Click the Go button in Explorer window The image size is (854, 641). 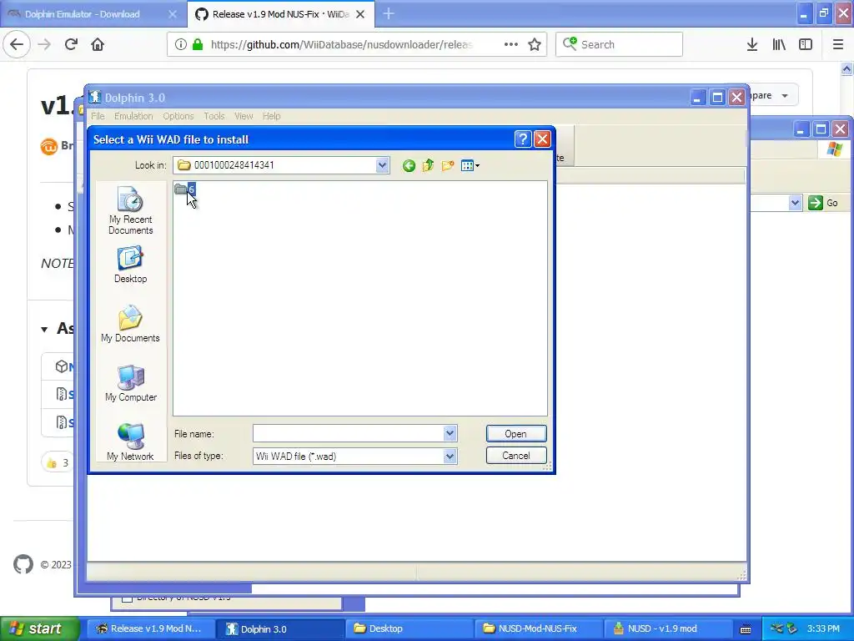point(823,203)
